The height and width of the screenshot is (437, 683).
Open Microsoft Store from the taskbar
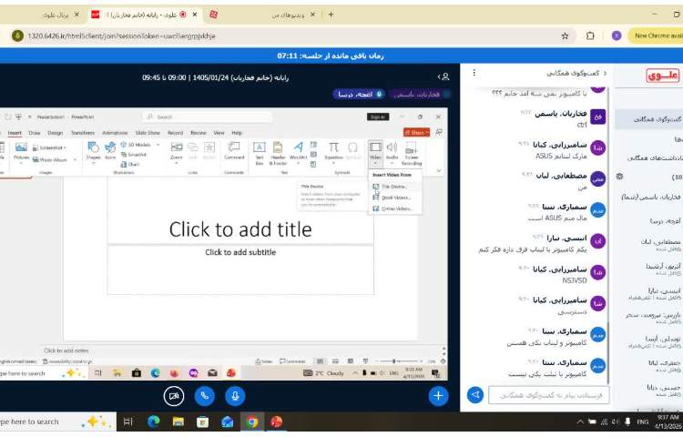tap(202, 422)
